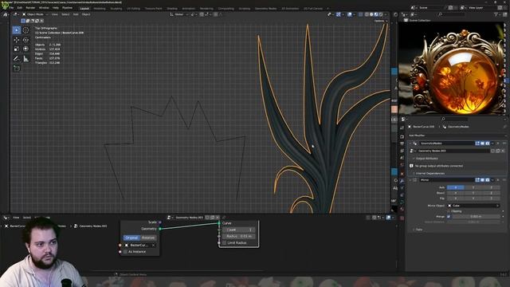Select the Move tool
510x287 pixels.
tap(16, 39)
